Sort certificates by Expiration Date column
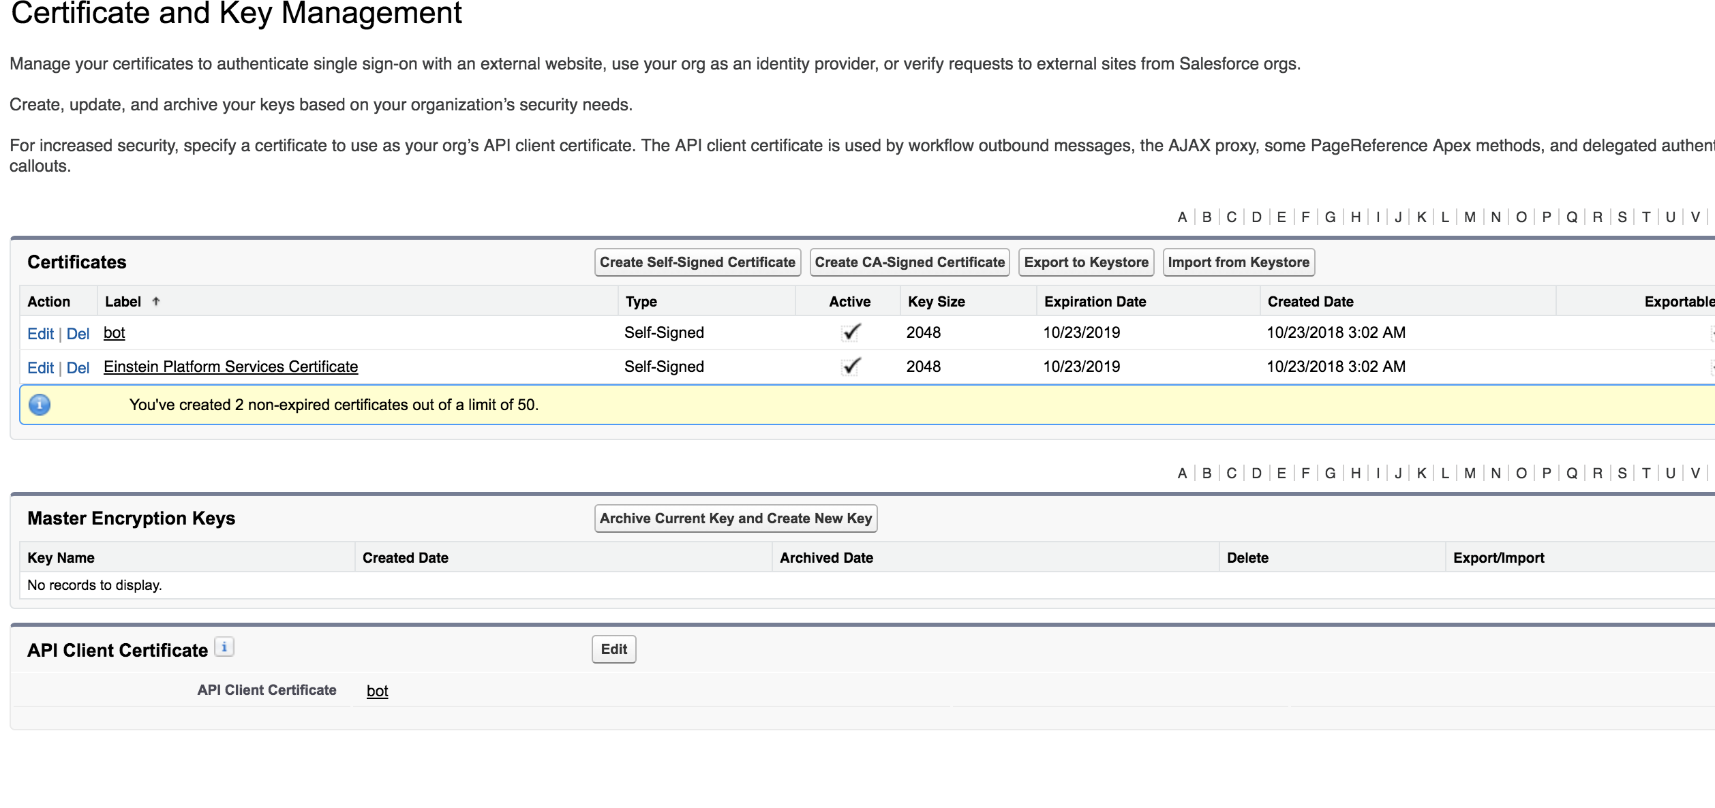Image resolution: width=1715 pixels, height=808 pixels. coord(1095,302)
